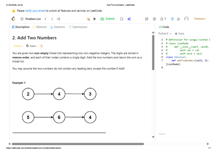Switch to the Description tab
The height and width of the screenshot is (153, 217).
(x=21, y=27)
